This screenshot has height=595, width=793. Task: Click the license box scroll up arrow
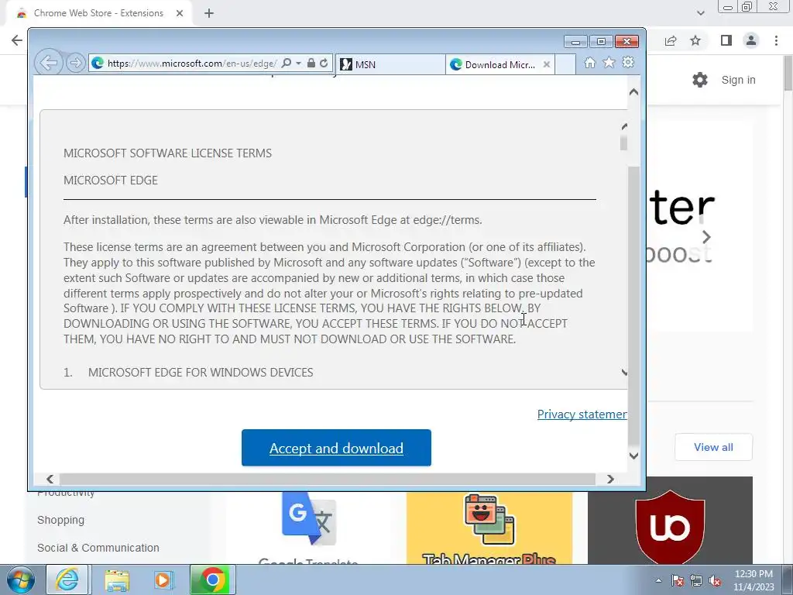(x=624, y=126)
